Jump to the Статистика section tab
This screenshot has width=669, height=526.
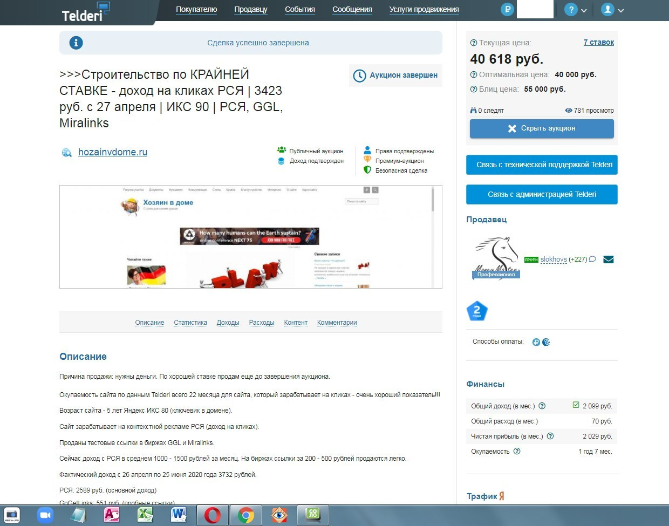click(x=190, y=323)
